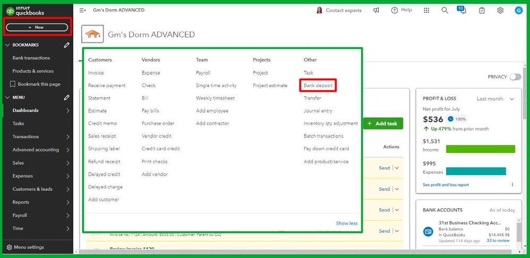Click the + New button
530x258 pixels.
(x=37, y=28)
